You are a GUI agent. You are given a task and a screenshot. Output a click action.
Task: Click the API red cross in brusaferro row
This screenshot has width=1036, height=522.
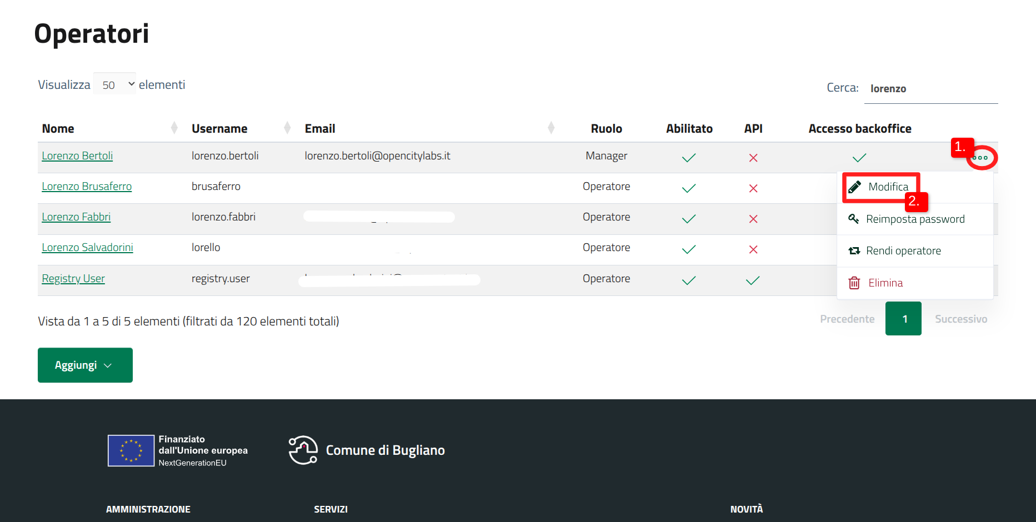pyautogui.click(x=753, y=188)
